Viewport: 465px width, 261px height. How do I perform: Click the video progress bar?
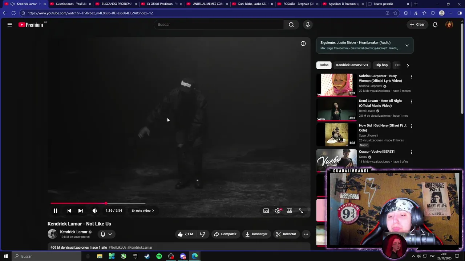(x=180, y=203)
